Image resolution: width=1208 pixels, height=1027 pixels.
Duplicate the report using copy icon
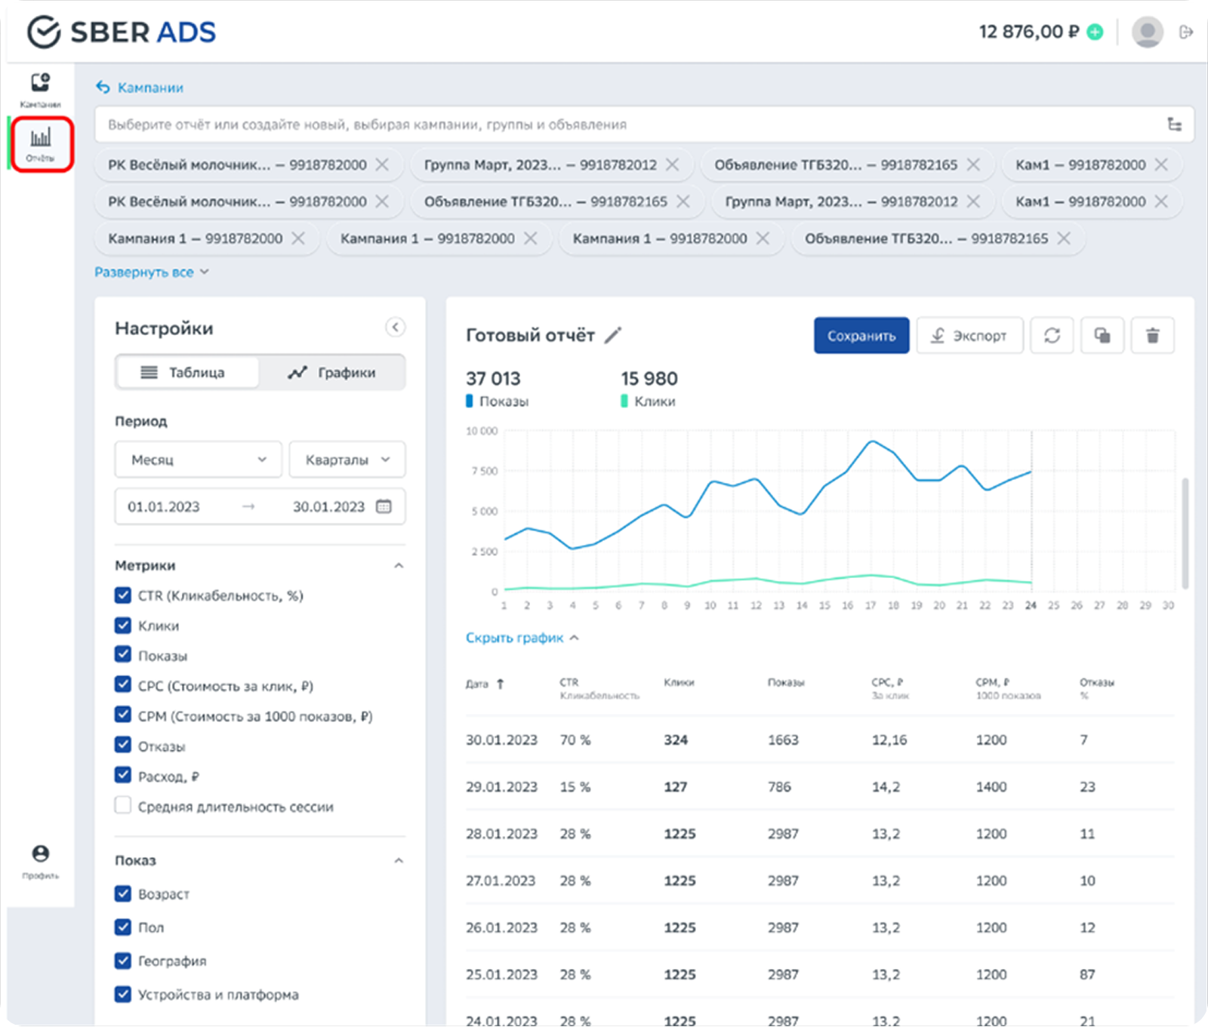1102,336
